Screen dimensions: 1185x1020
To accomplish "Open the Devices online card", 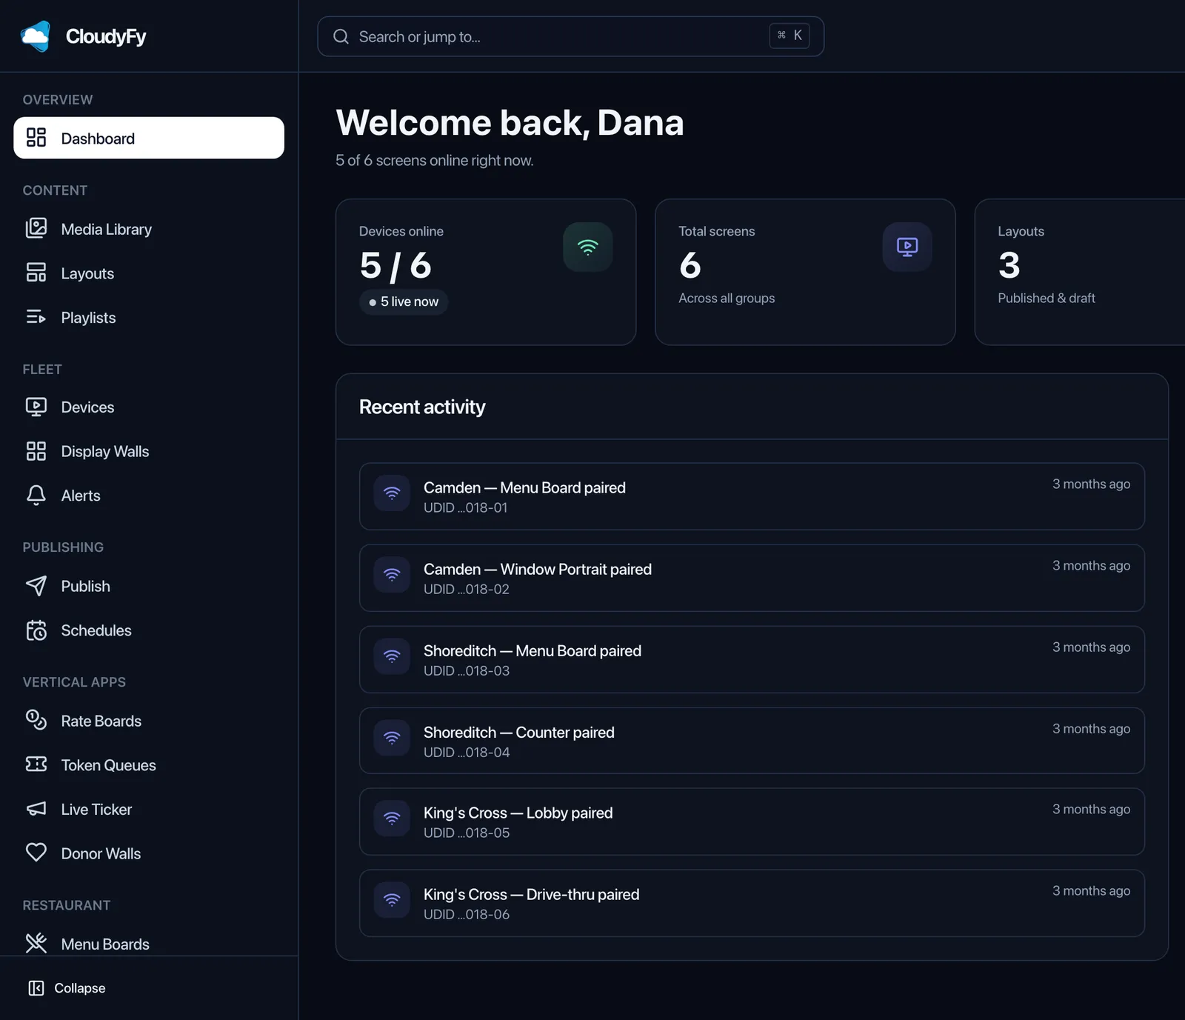I will point(486,272).
